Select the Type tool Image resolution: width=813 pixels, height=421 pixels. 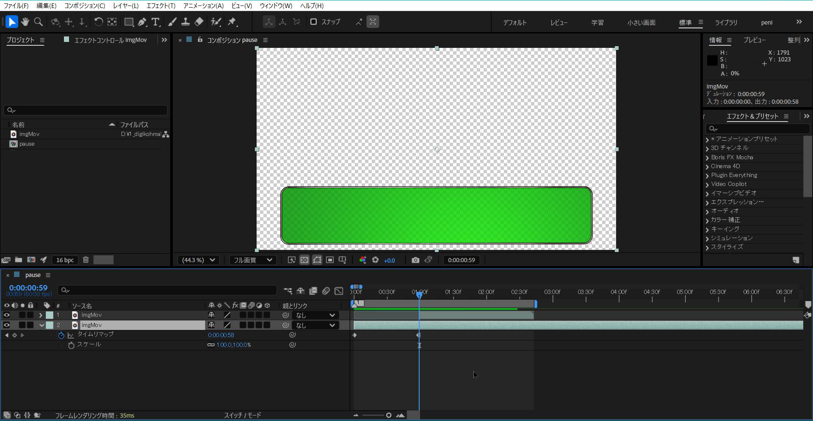[156, 22]
